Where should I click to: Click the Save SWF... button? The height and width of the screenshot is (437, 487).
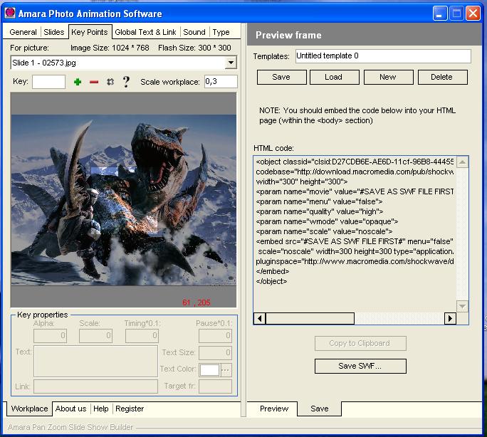(x=360, y=367)
